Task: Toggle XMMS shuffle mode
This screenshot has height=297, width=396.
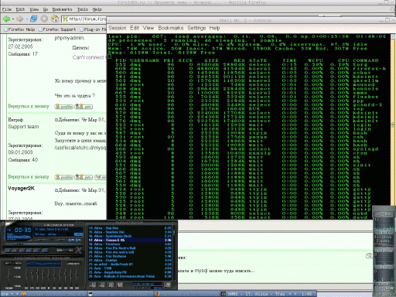Action: click(x=60, y=250)
